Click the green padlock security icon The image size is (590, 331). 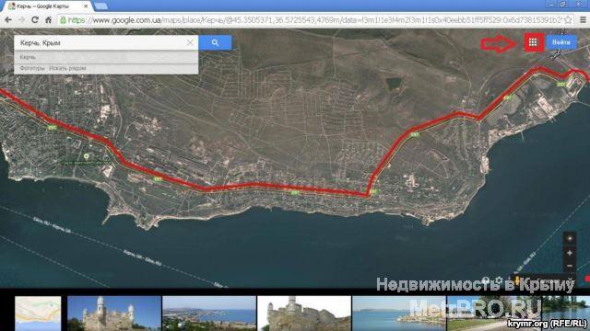64,20
